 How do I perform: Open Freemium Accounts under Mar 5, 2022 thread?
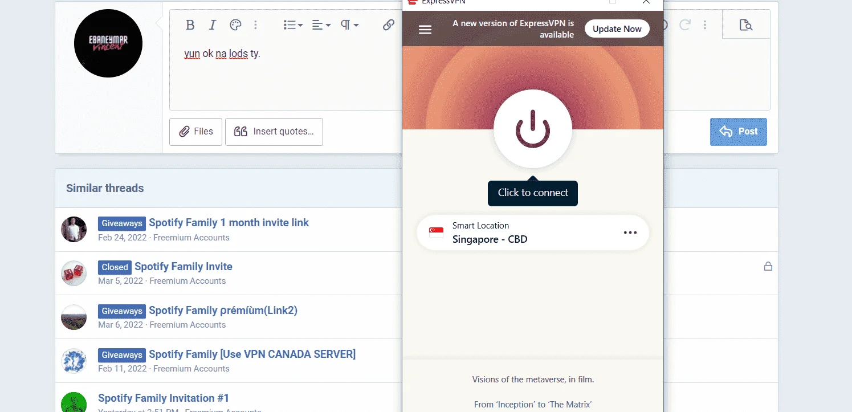coord(187,281)
